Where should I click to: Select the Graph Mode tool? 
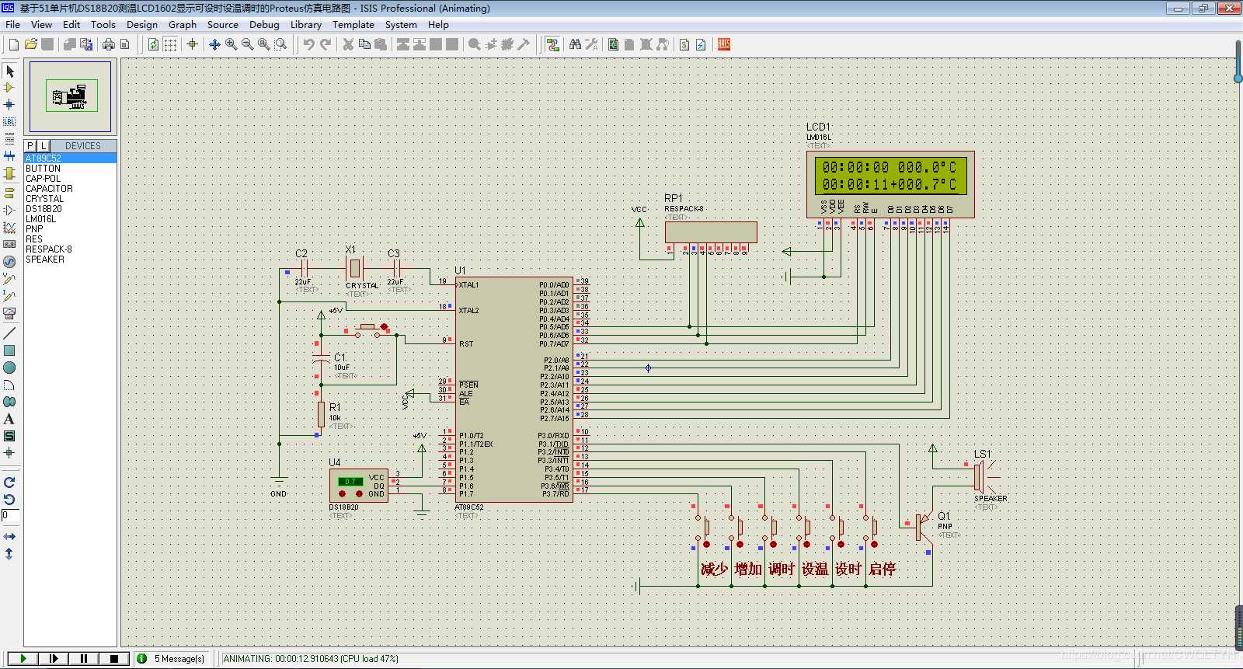pos(9,227)
